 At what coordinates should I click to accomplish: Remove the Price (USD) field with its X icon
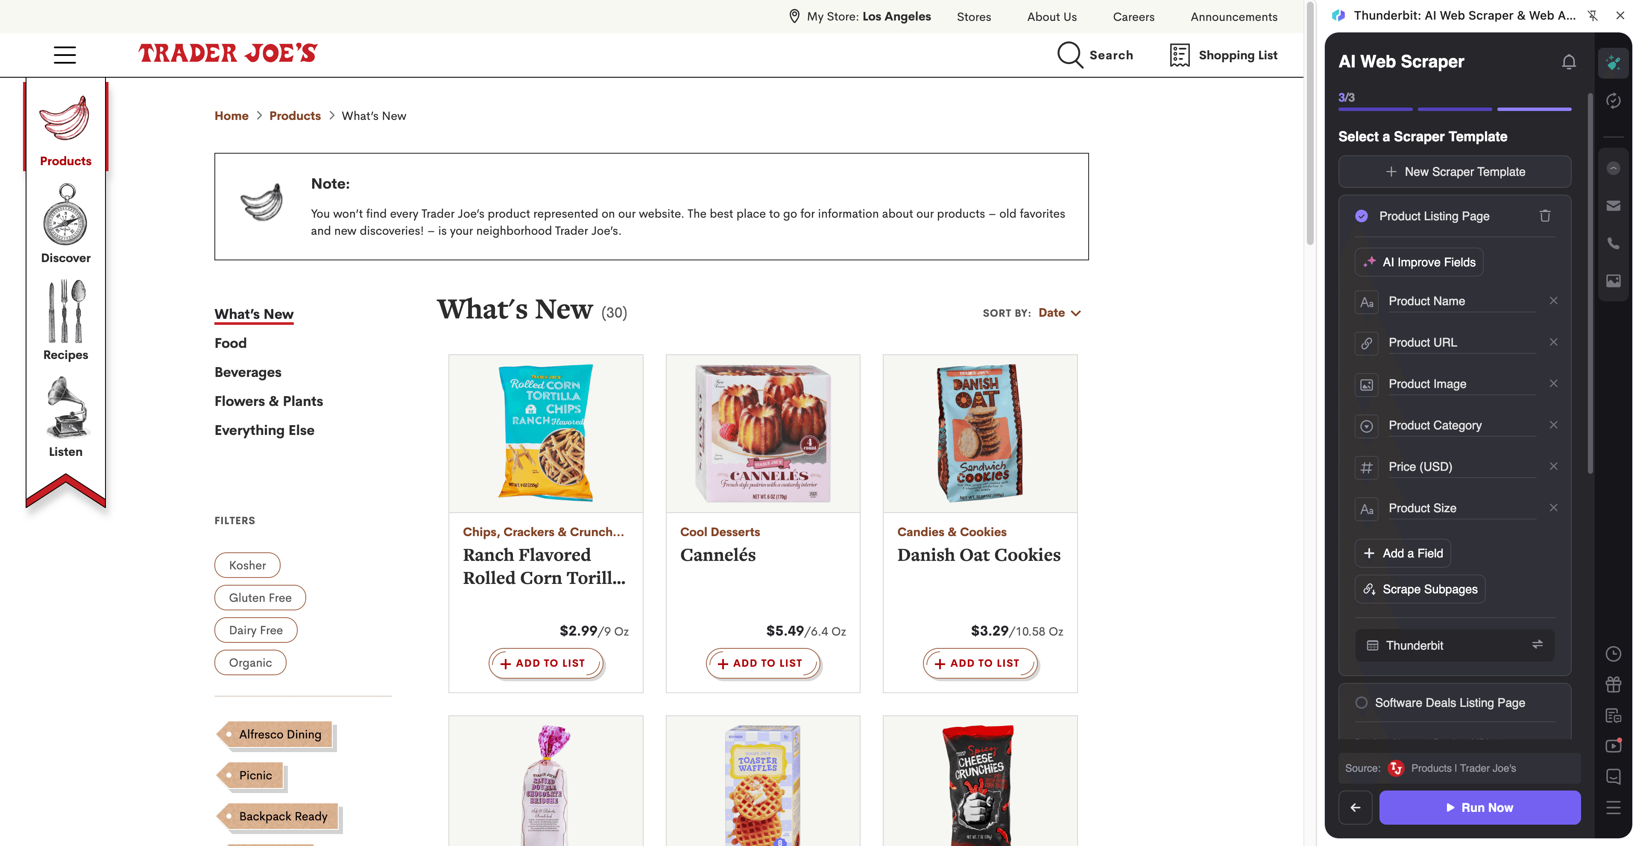(1554, 466)
